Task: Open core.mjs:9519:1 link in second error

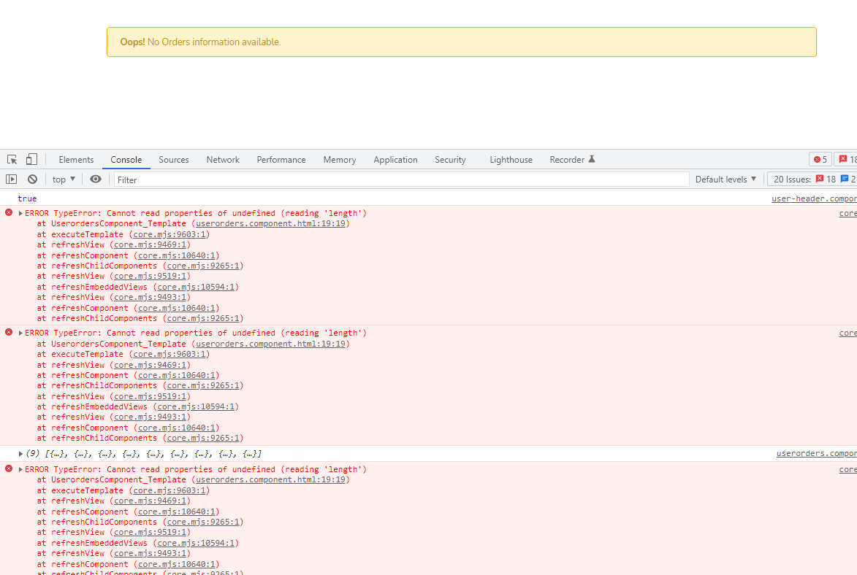Action: tap(151, 396)
